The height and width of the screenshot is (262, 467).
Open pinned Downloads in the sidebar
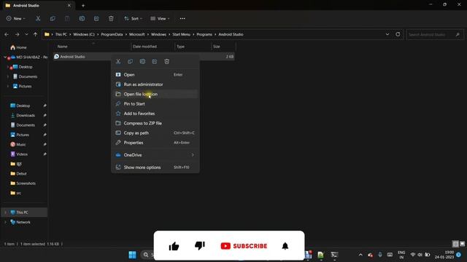(26, 115)
